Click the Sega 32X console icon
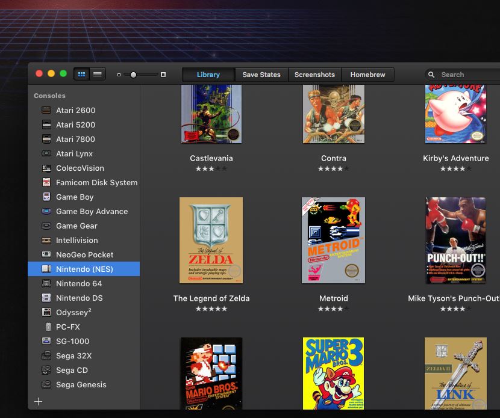Screen dimensions: 500x418 pyautogui.click(x=46, y=355)
